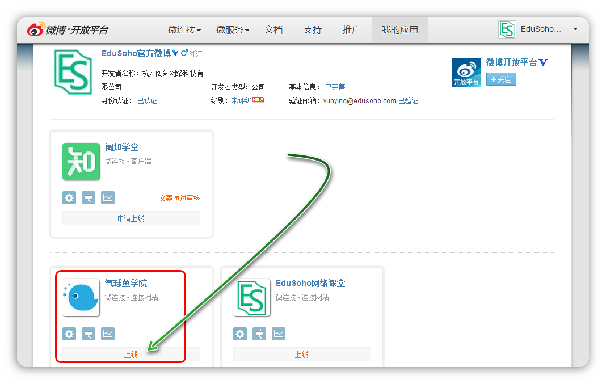The height and width of the screenshot is (384, 606).
Task: Click plug icon under 气球鱼学院
Action: point(89,334)
